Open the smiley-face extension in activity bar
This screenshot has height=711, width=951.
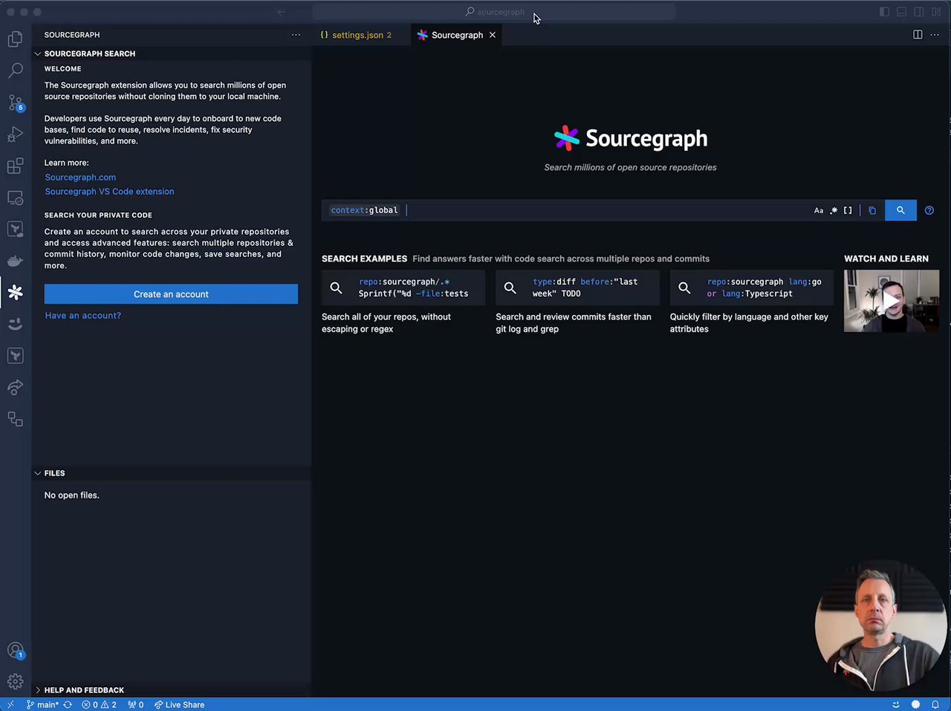click(x=15, y=324)
